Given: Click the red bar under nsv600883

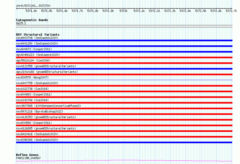Looking at the screenshot, I should (124, 97).
